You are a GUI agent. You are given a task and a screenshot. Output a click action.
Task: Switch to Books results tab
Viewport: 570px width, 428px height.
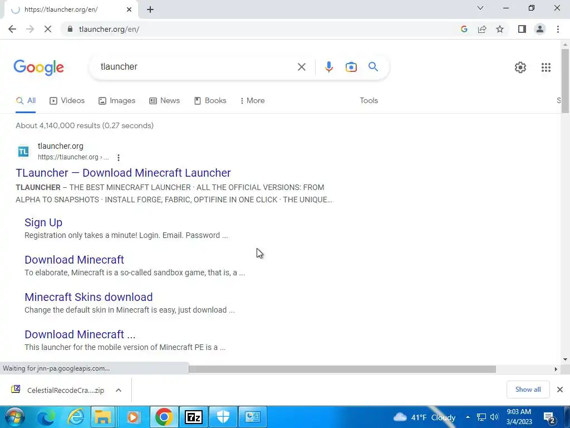pyautogui.click(x=210, y=101)
